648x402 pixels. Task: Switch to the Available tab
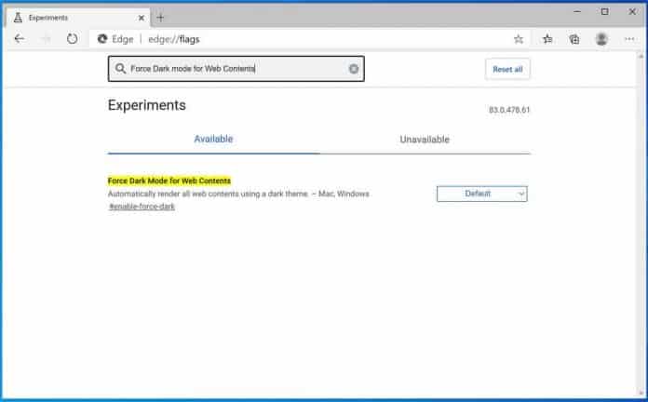pos(213,140)
